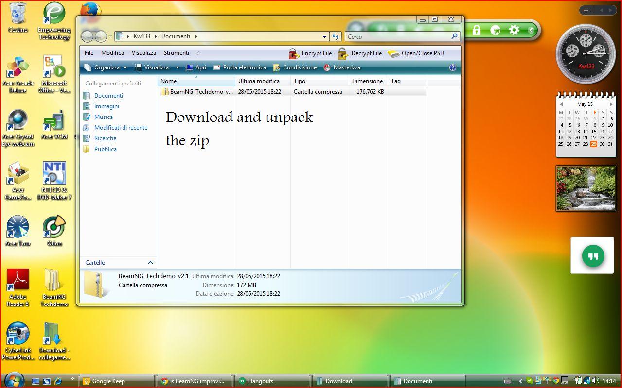Click Condivisione toolbar button
The width and height of the screenshot is (622, 388).
pyautogui.click(x=295, y=67)
